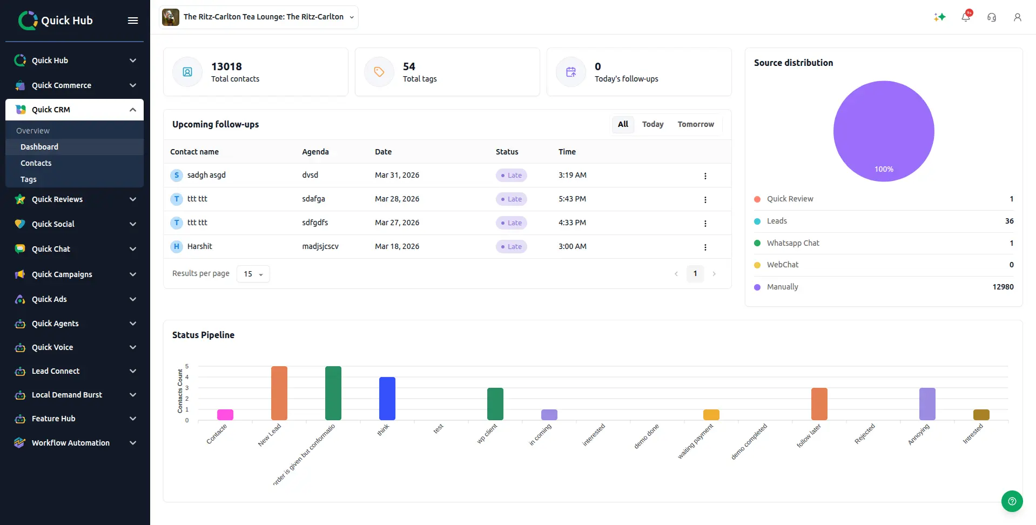Expand the Quick Reviews section chevron
This screenshot has height=525, width=1036.
coord(133,199)
